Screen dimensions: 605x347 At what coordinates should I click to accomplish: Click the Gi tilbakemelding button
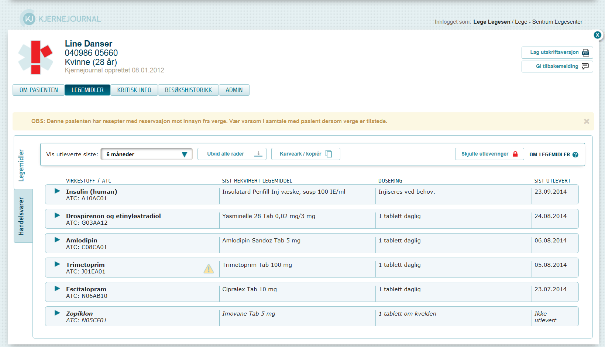pyautogui.click(x=557, y=67)
